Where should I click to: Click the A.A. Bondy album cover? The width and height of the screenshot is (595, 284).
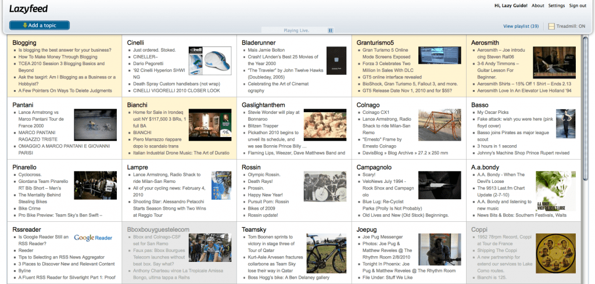[x=555, y=191]
